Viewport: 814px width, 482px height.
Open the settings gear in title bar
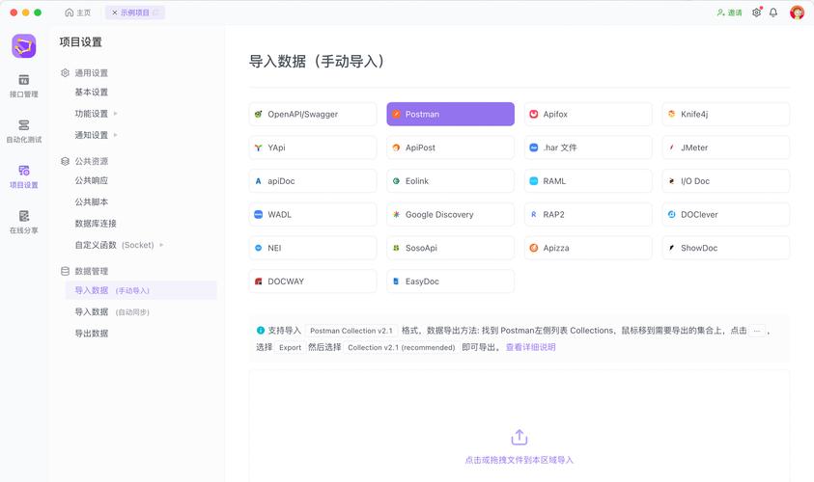click(x=756, y=13)
